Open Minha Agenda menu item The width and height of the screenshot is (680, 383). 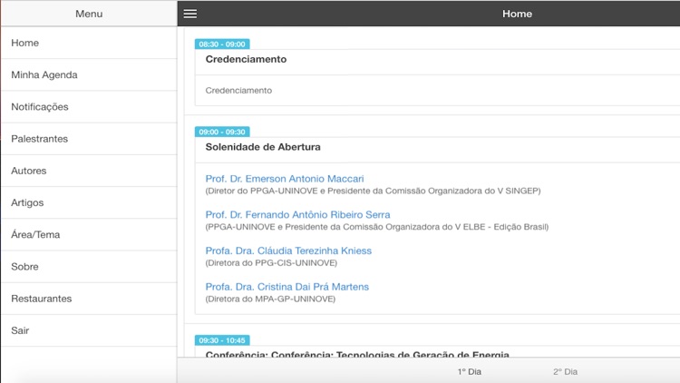(x=89, y=74)
